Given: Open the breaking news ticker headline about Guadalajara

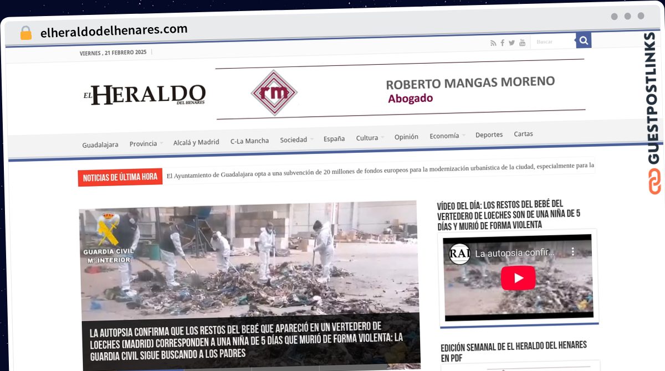Looking at the screenshot, I should coord(380,171).
